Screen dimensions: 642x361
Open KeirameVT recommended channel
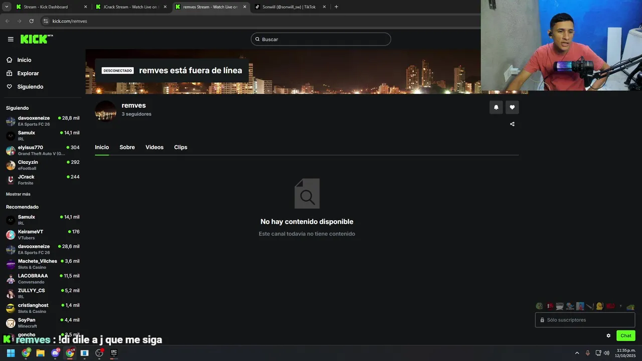tap(43, 235)
